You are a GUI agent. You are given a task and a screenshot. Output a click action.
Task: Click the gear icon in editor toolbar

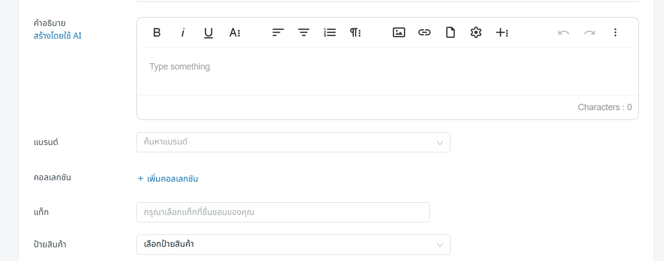pyautogui.click(x=476, y=32)
